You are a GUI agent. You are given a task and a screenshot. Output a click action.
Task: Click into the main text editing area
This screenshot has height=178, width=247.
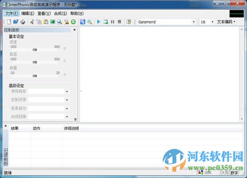pyautogui.click(x=160, y=74)
